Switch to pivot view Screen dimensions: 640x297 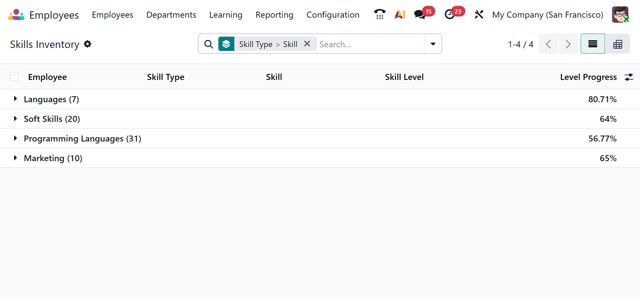(x=618, y=44)
